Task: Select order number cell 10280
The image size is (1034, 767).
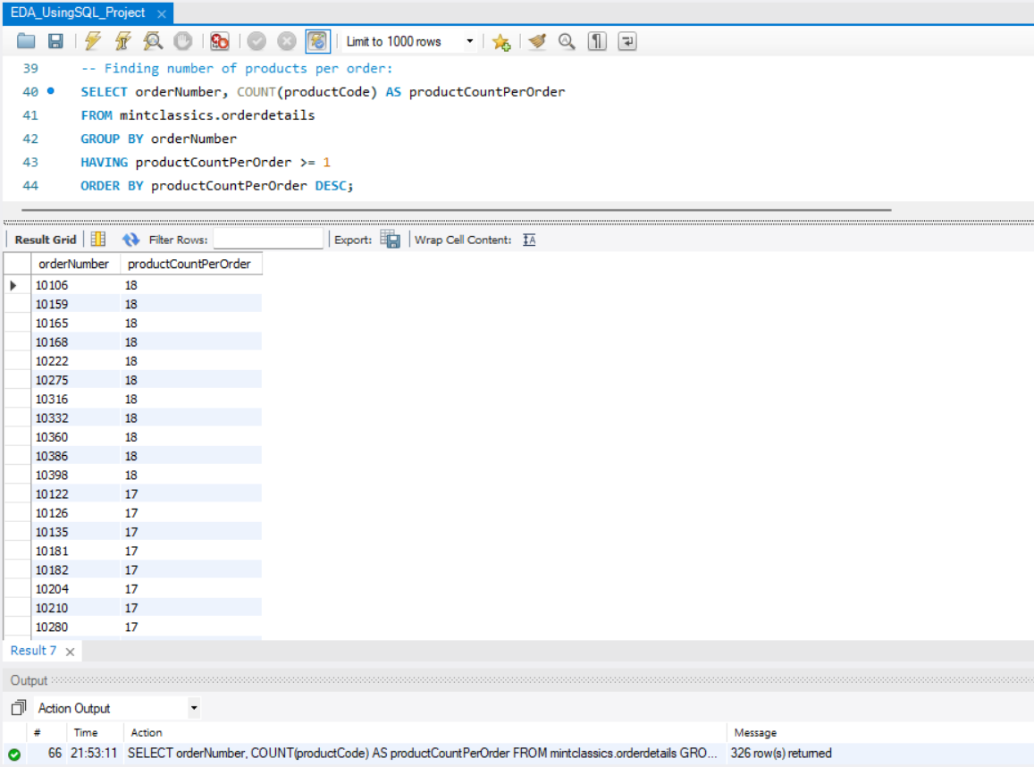Action: [75, 627]
